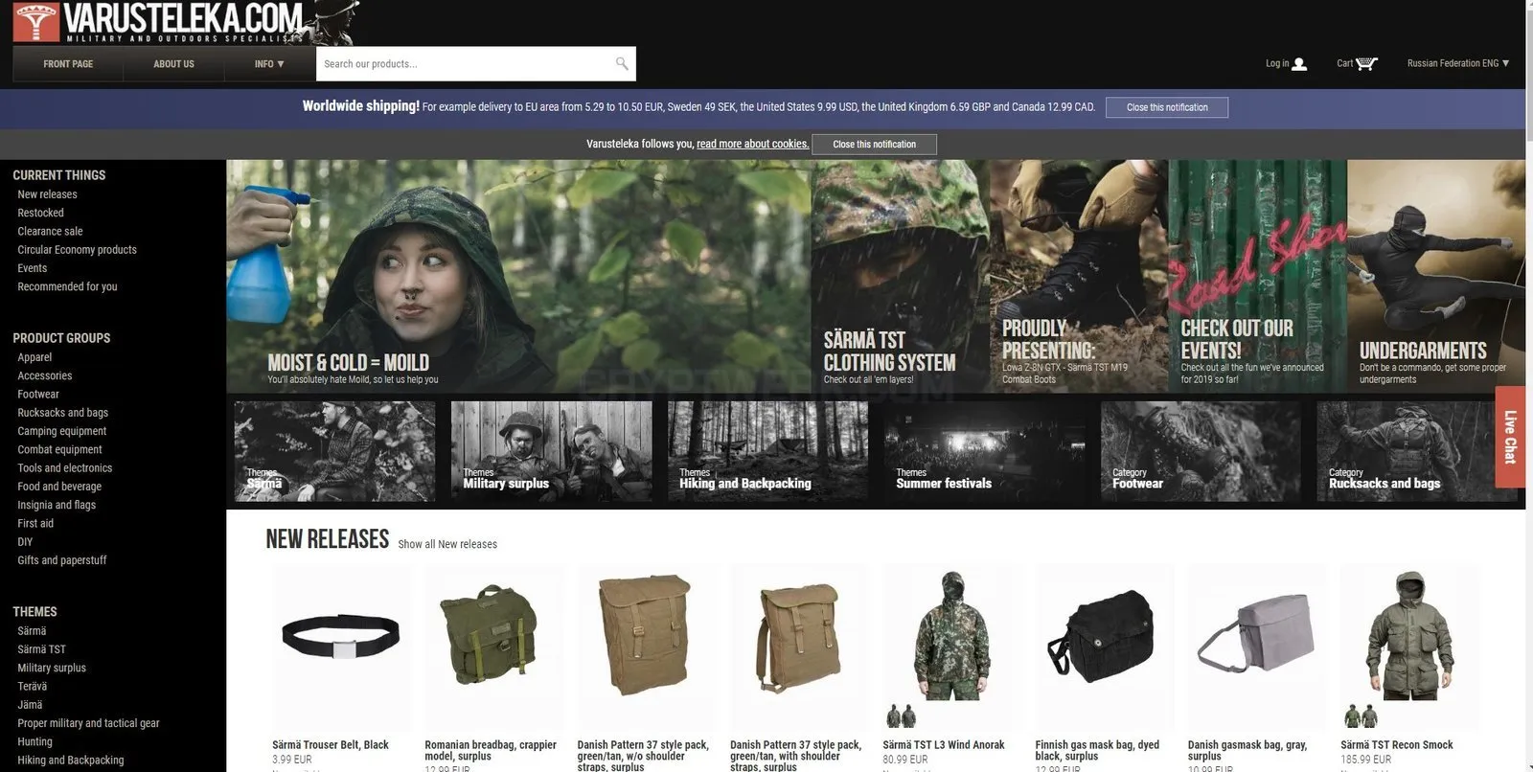
Task: Show all New releases
Action: click(447, 544)
